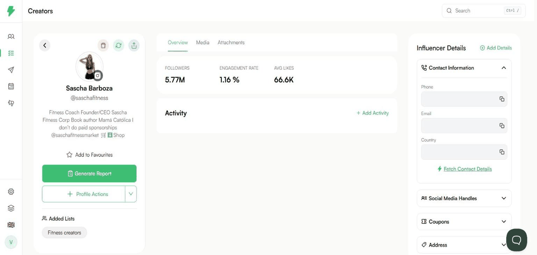This screenshot has height=255, width=537.
Task: Switch to the Overview tab
Action: tap(178, 43)
